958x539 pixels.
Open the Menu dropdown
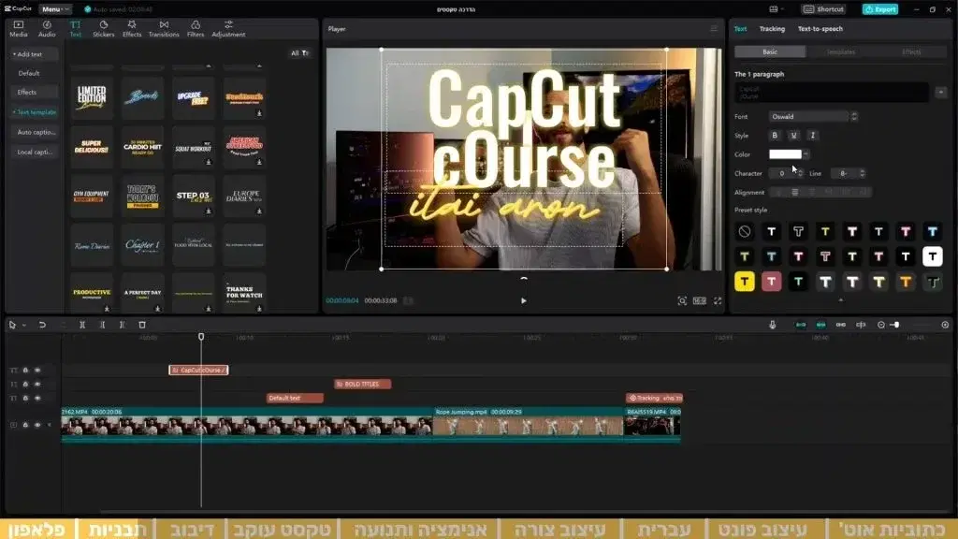pyautogui.click(x=54, y=9)
